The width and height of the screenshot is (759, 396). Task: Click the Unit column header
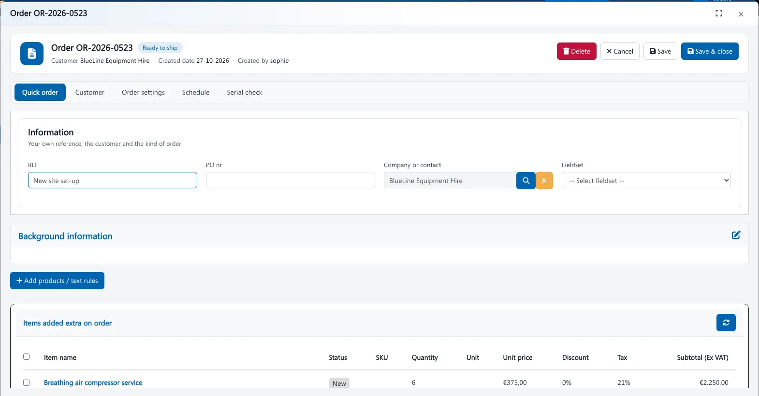point(473,357)
